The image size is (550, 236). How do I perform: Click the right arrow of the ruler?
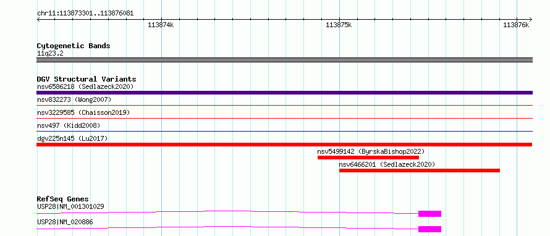[530, 19]
